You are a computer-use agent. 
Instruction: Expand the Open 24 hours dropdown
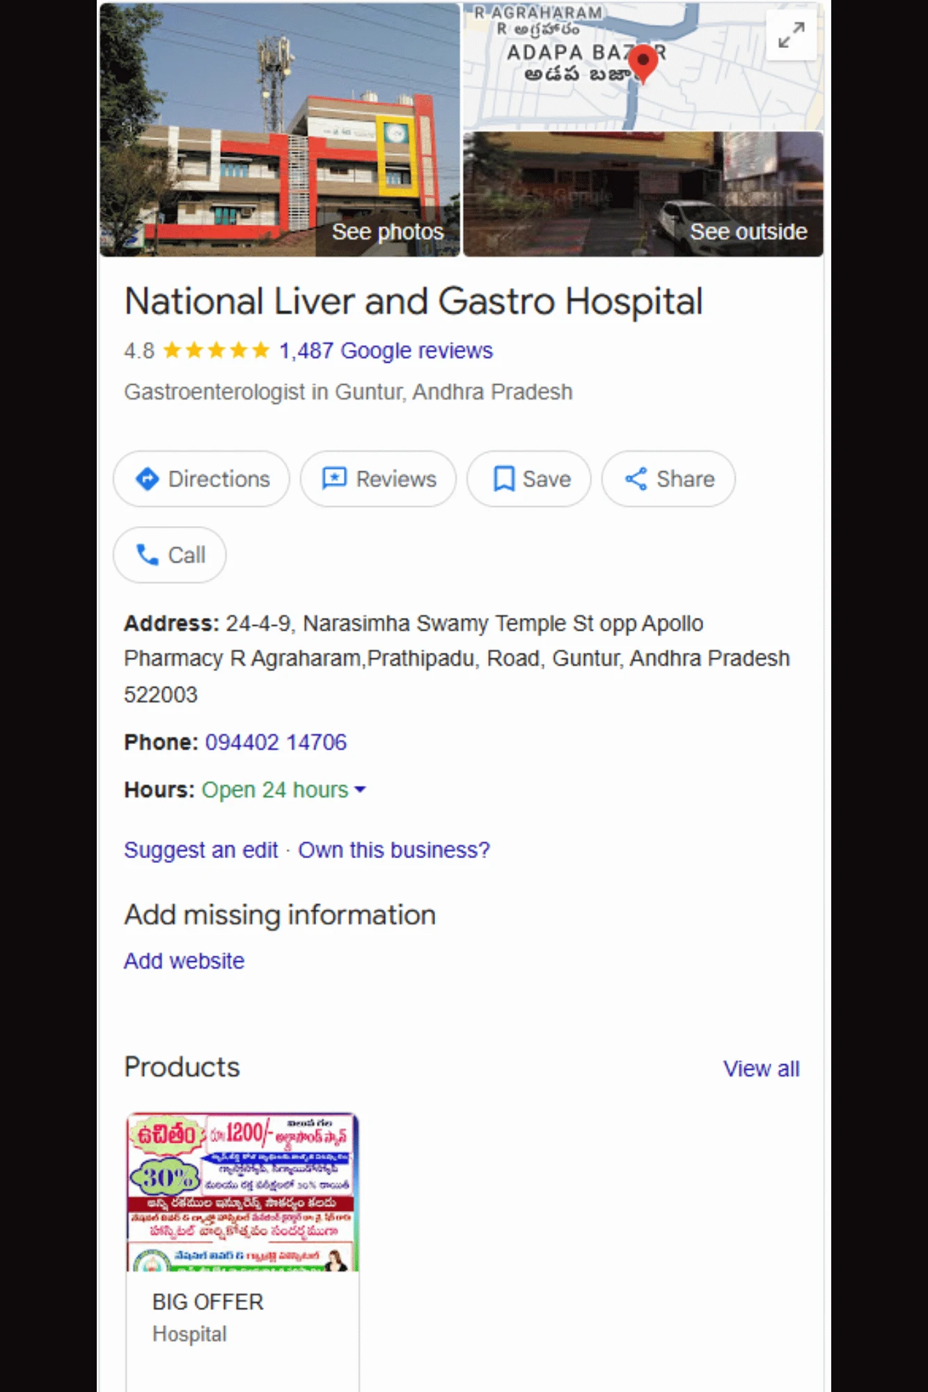(x=360, y=790)
